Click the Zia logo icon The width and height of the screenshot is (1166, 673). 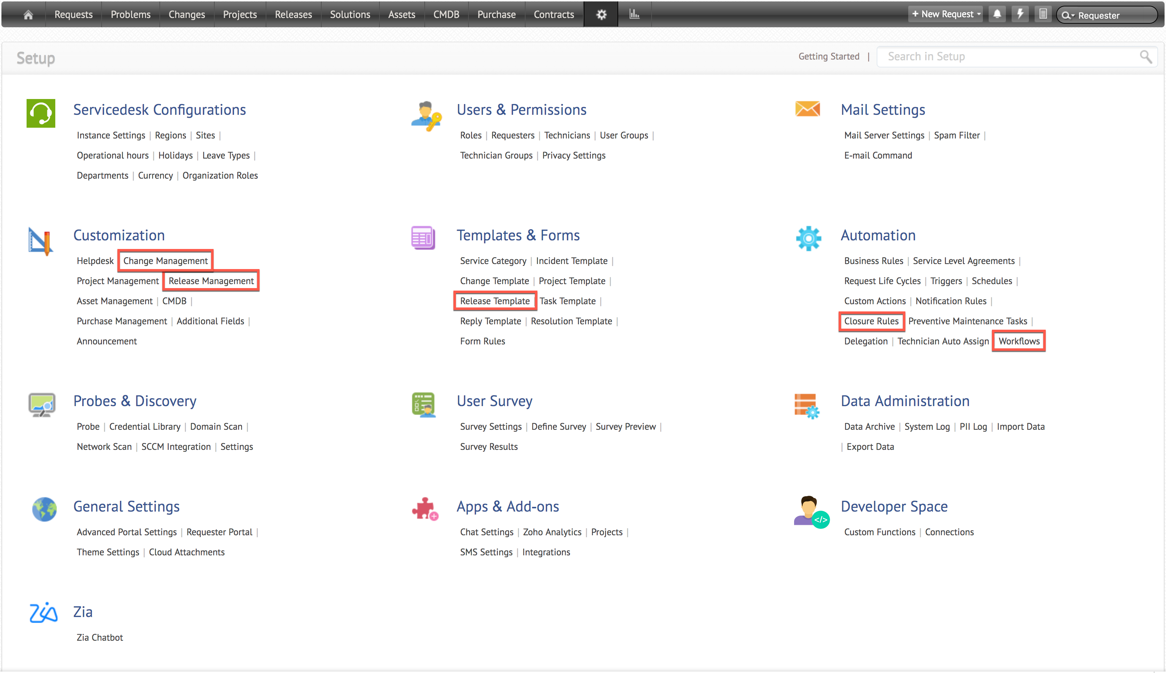(x=43, y=612)
